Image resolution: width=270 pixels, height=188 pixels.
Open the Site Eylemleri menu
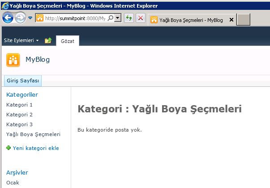tap(21, 41)
